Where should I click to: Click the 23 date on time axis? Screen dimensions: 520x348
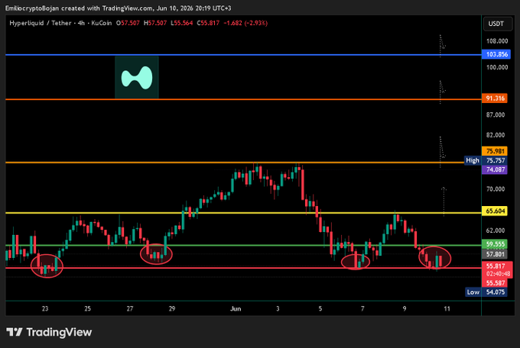[x=45, y=308]
